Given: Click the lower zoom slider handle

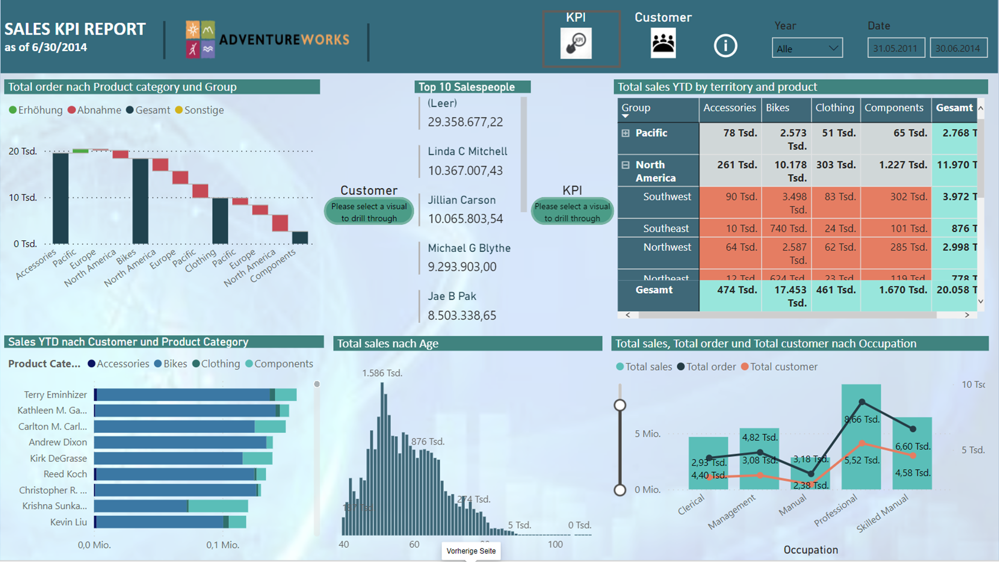Looking at the screenshot, I should [620, 490].
